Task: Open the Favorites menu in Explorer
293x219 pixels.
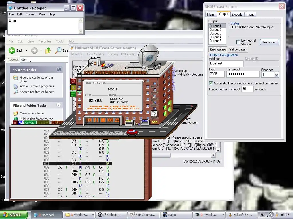Action: [45, 41]
